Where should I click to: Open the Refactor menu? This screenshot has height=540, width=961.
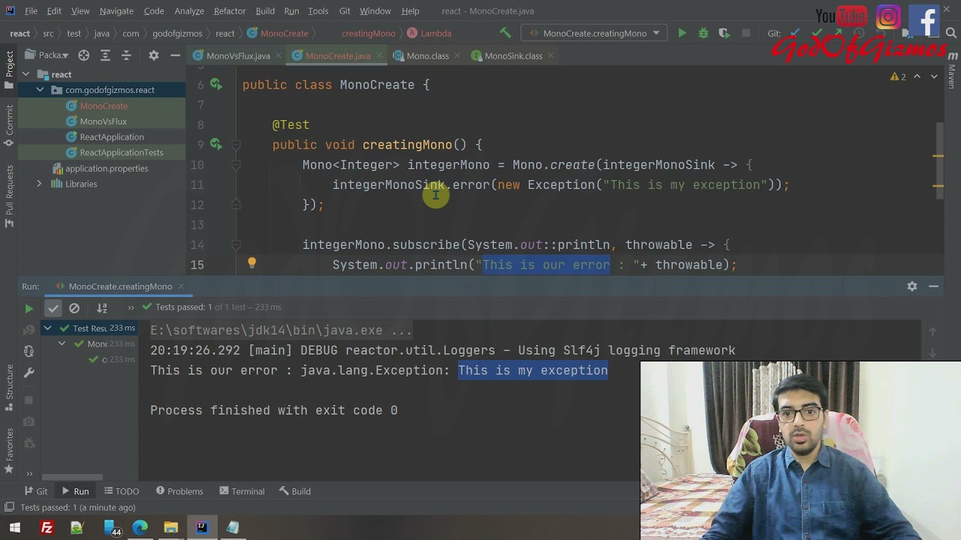(x=229, y=11)
